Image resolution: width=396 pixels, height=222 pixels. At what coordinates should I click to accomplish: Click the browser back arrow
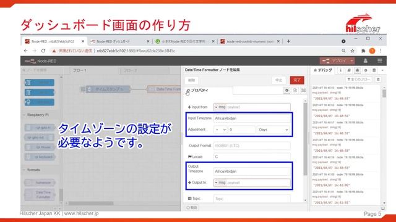[x=26, y=51]
